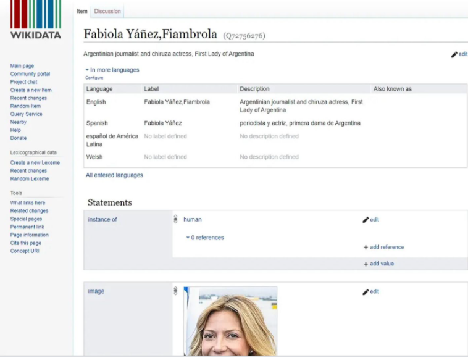468x358 pixels.
Task: Switch to the Discussion tab
Action: 107,11
